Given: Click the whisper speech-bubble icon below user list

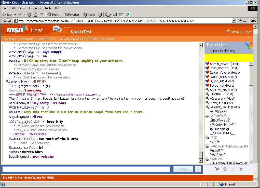Looking at the screenshot, I should (x=217, y=169).
